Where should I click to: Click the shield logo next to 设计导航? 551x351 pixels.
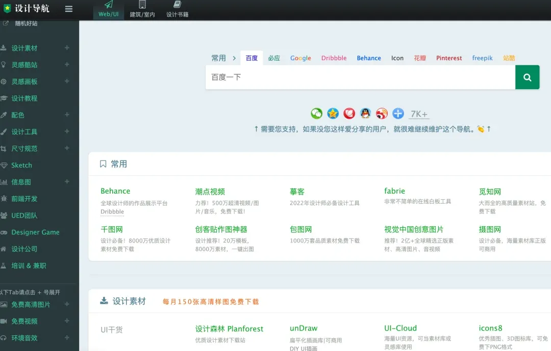point(7,9)
